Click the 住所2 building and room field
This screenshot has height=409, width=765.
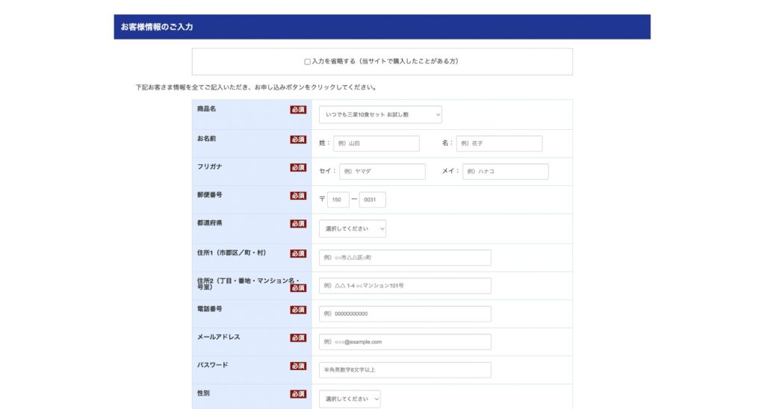click(x=405, y=286)
